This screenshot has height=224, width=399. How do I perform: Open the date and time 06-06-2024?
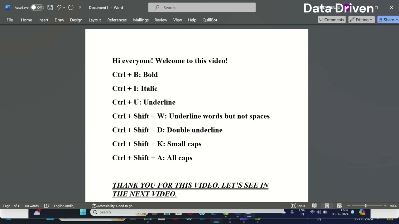(340, 212)
